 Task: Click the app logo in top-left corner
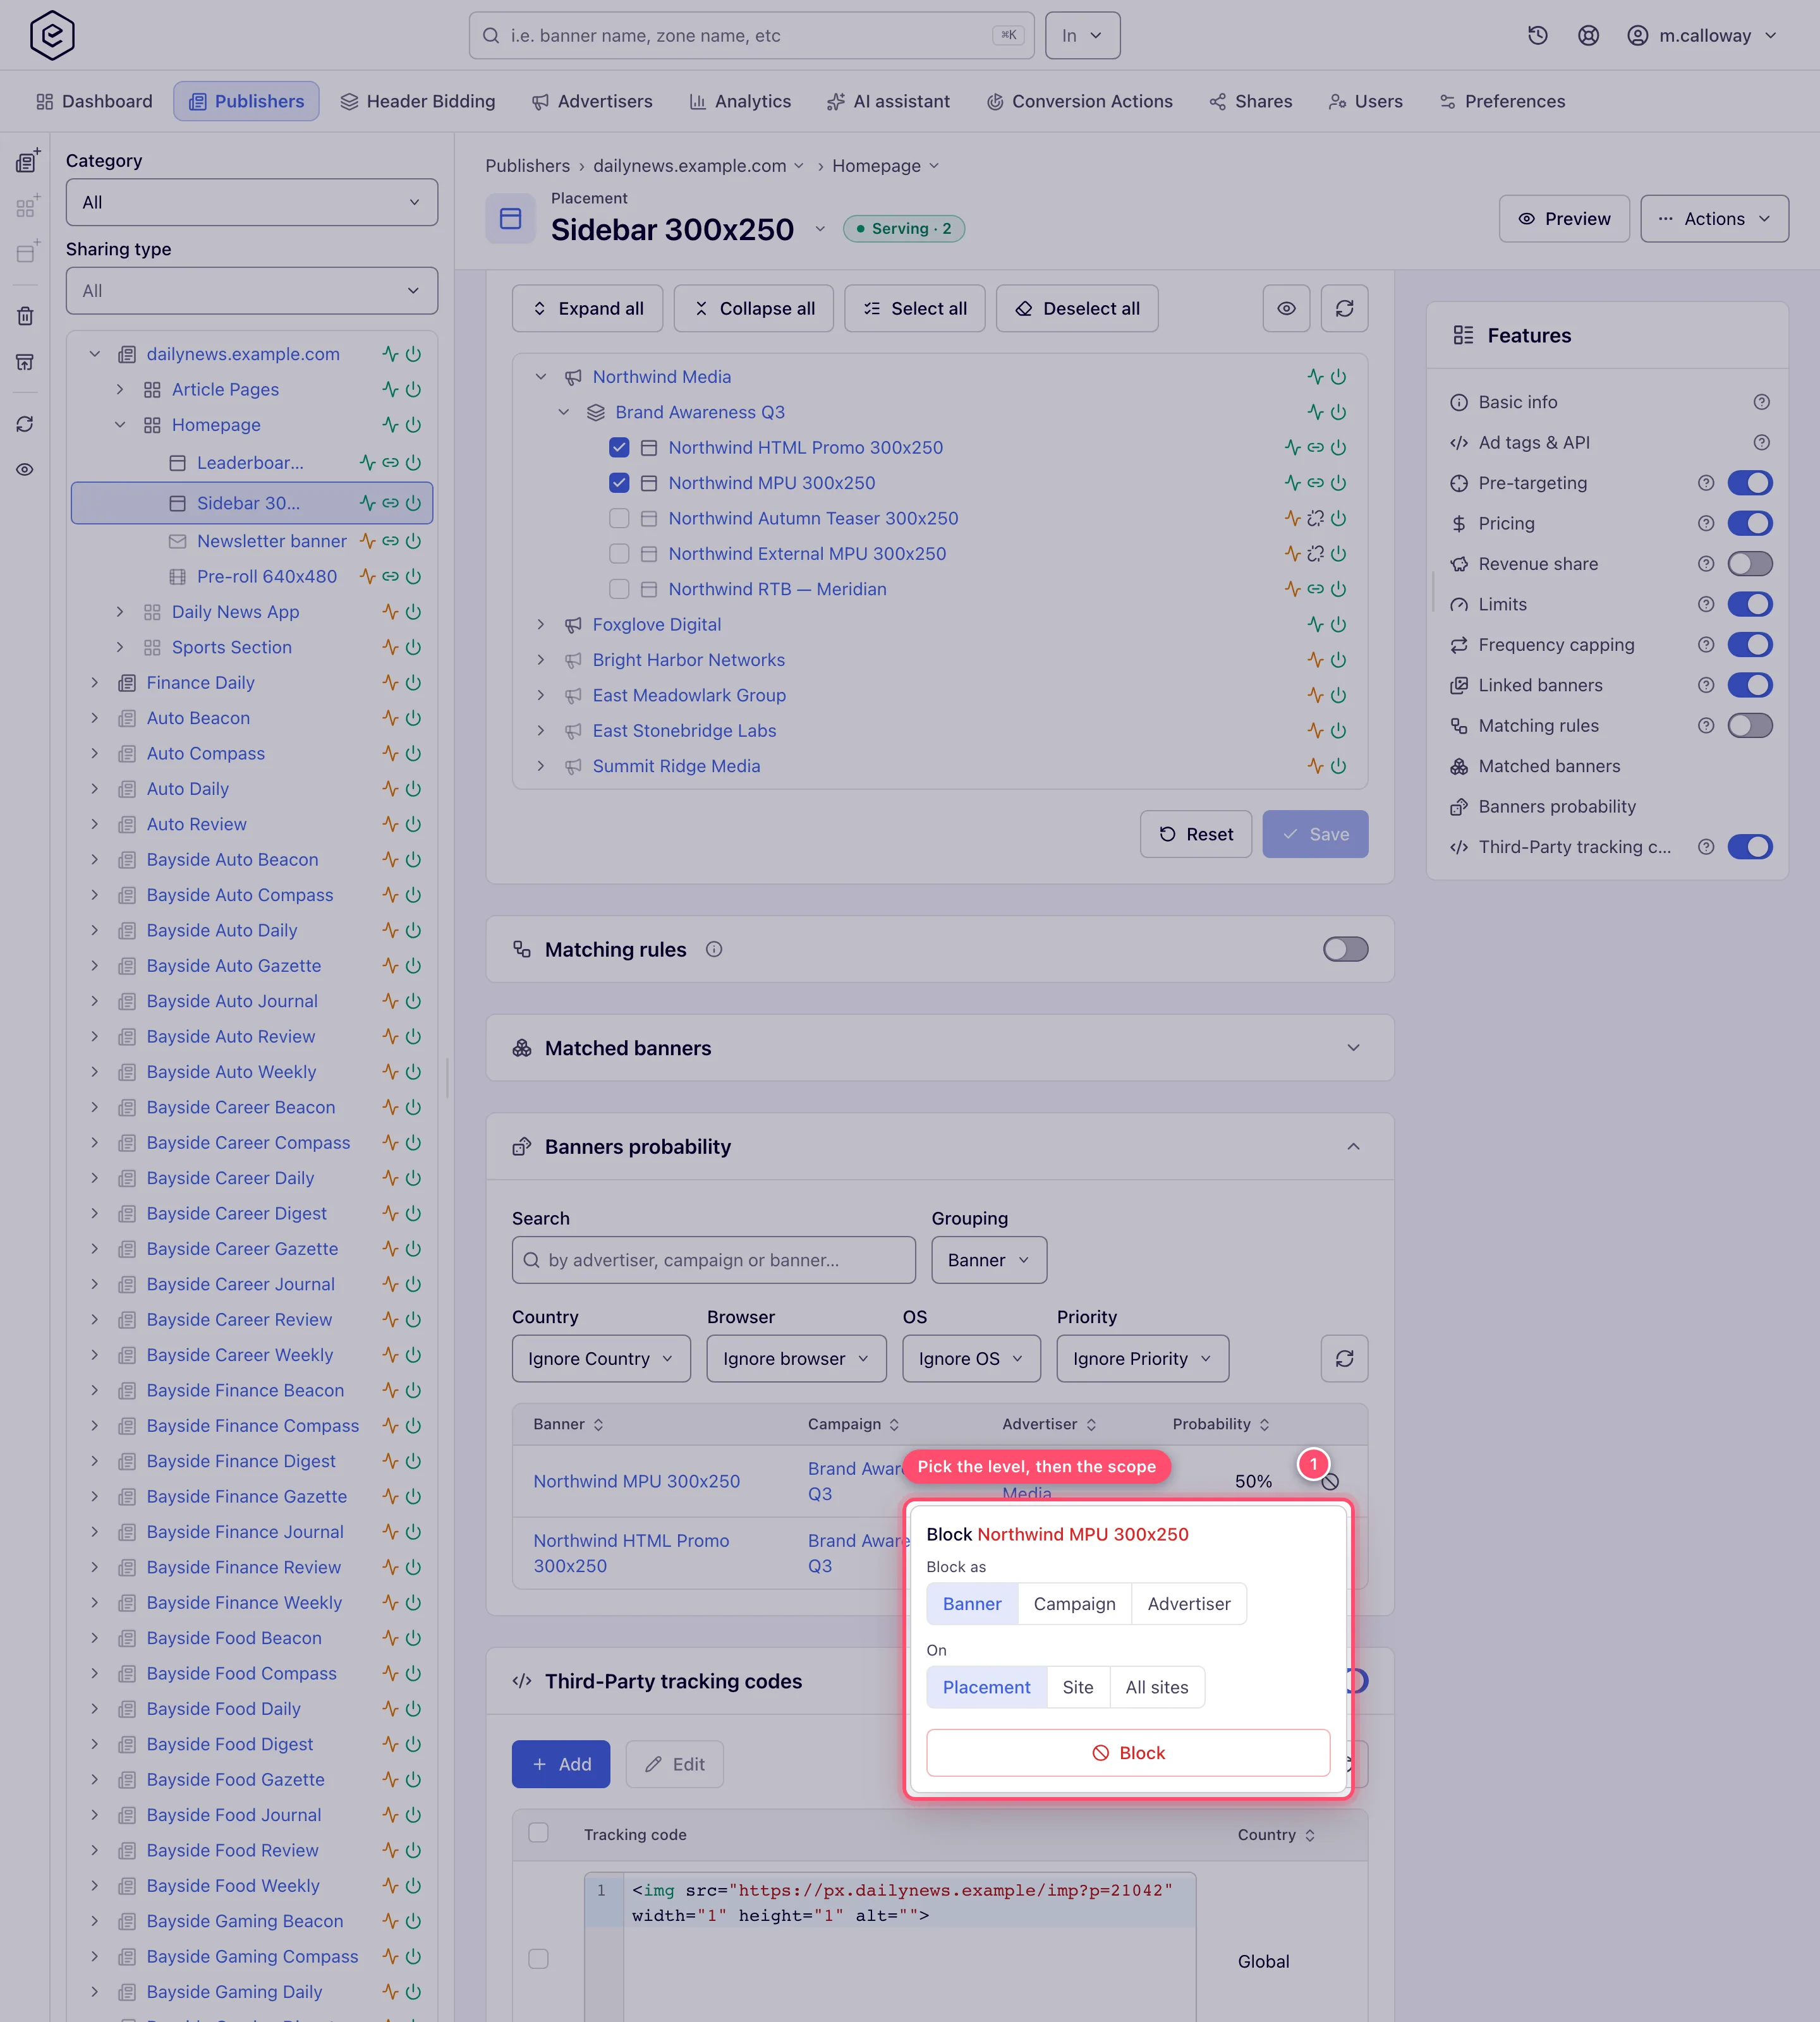pos(52,36)
